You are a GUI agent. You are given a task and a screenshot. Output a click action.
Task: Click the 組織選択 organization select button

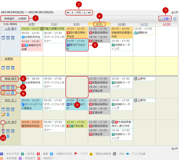click(x=9, y=19)
